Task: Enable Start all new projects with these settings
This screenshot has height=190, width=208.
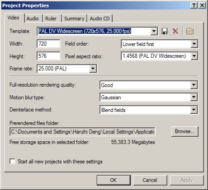Action: click(12, 162)
